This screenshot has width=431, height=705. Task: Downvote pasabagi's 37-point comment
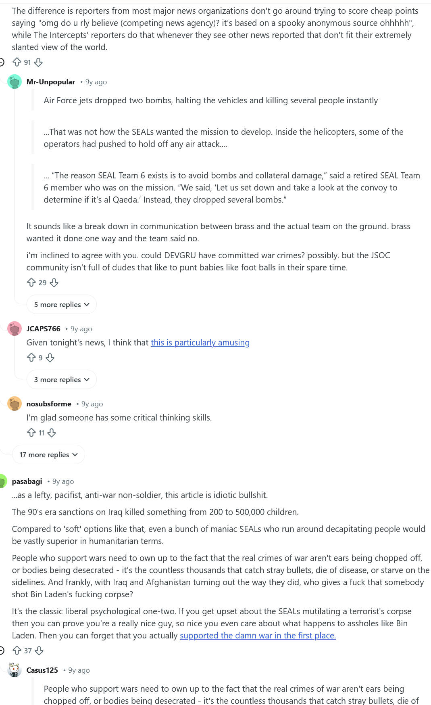(x=39, y=651)
